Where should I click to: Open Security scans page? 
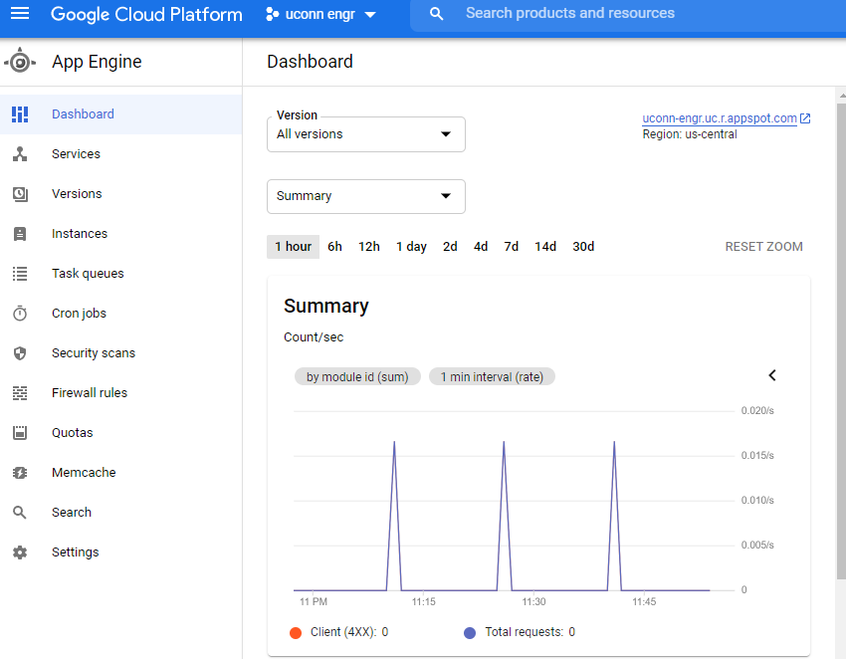[120, 353]
